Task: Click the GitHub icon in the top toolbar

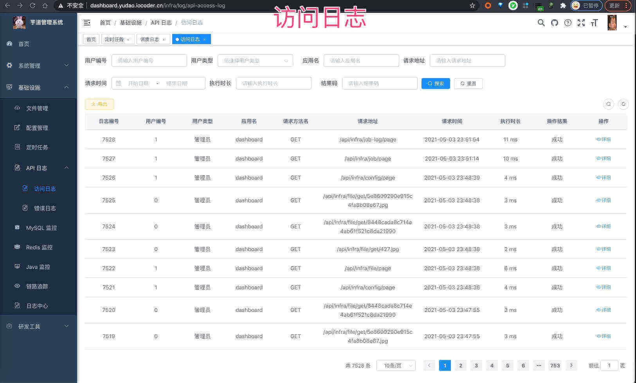Action: 554,23
